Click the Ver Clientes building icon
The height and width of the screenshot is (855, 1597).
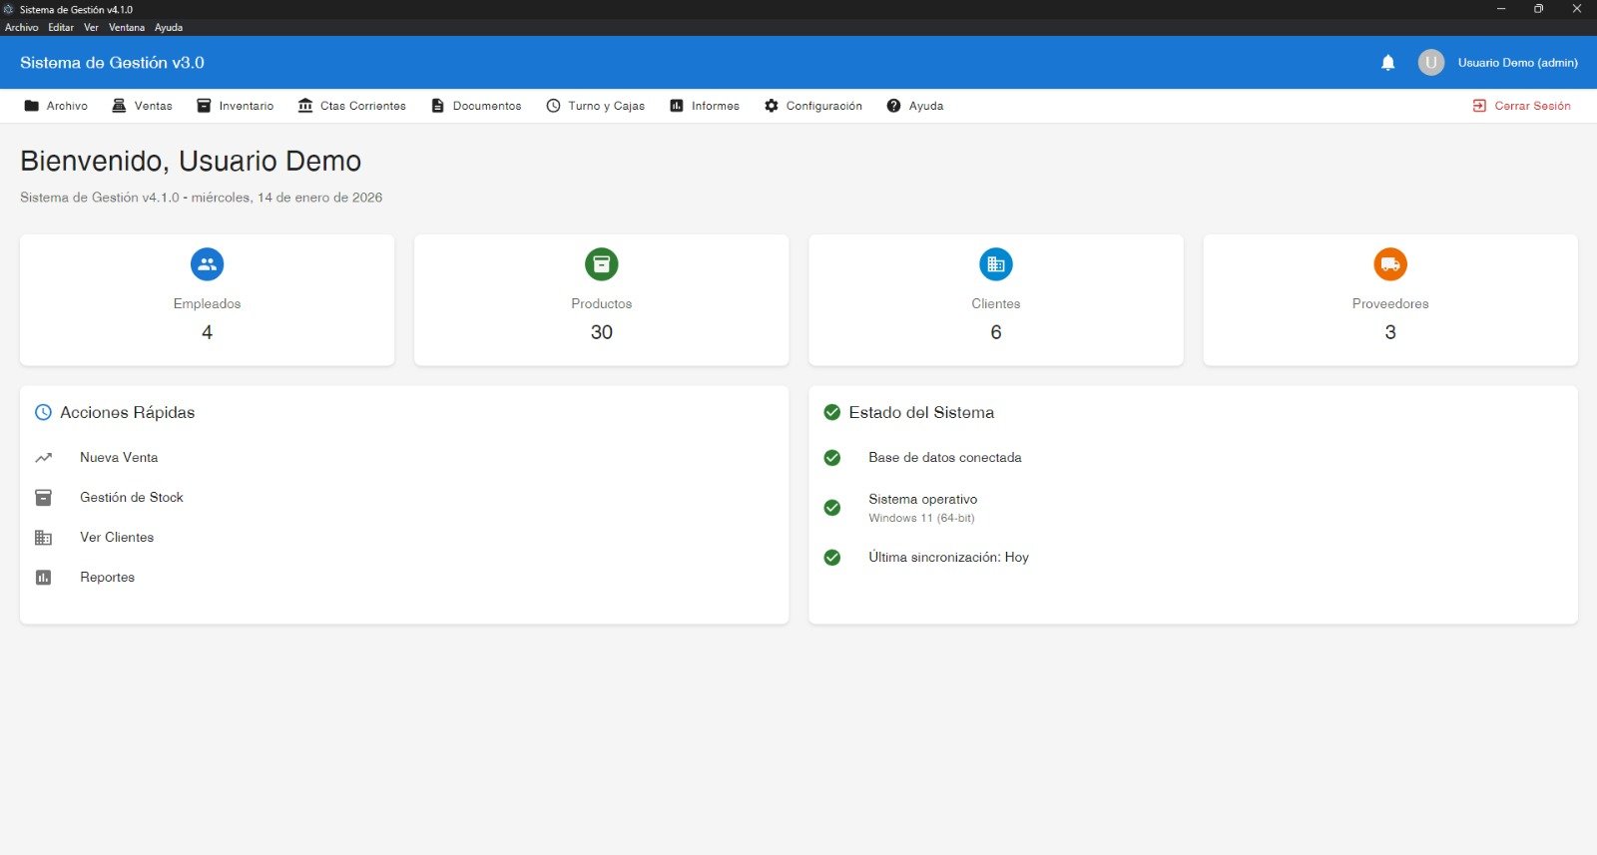(x=44, y=538)
